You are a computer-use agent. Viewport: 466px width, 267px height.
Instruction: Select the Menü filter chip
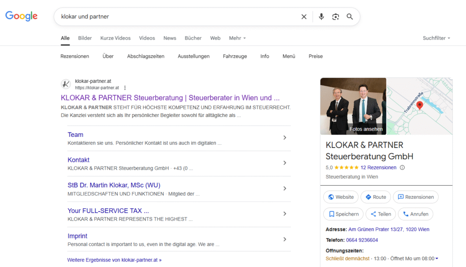click(289, 56)
